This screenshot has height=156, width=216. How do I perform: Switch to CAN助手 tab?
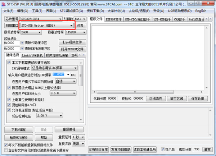coord(180,19)
